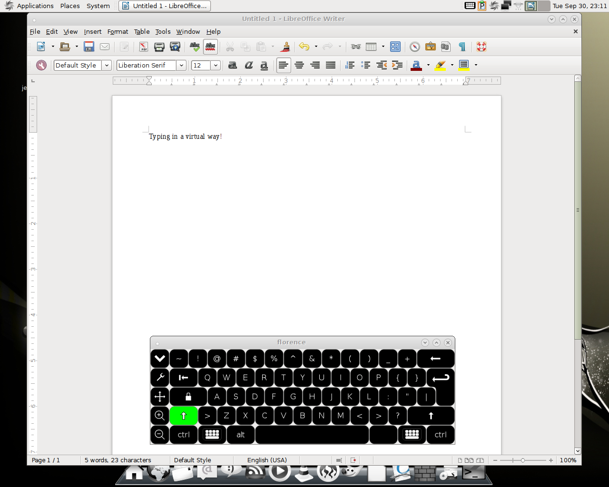Open the Format menu
The width and height of the screenshot is (609, 487).
pos(118,31)
